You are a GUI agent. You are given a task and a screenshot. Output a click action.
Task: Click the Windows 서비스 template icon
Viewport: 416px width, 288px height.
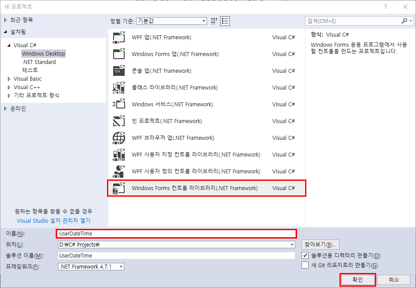[x=119, y=104]
